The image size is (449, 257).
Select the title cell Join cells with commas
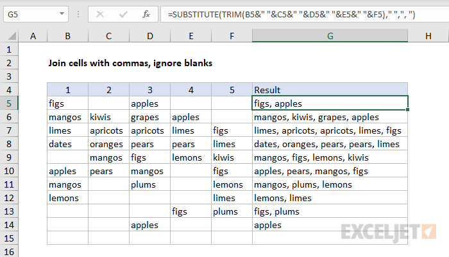click(130, 63)
